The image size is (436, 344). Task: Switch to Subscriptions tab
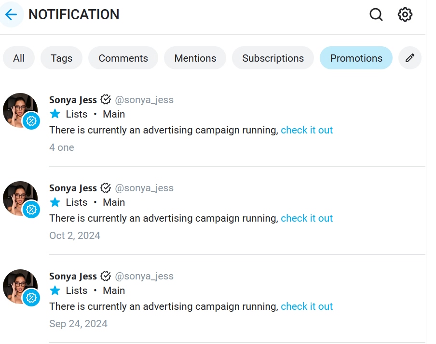point(273,58)
